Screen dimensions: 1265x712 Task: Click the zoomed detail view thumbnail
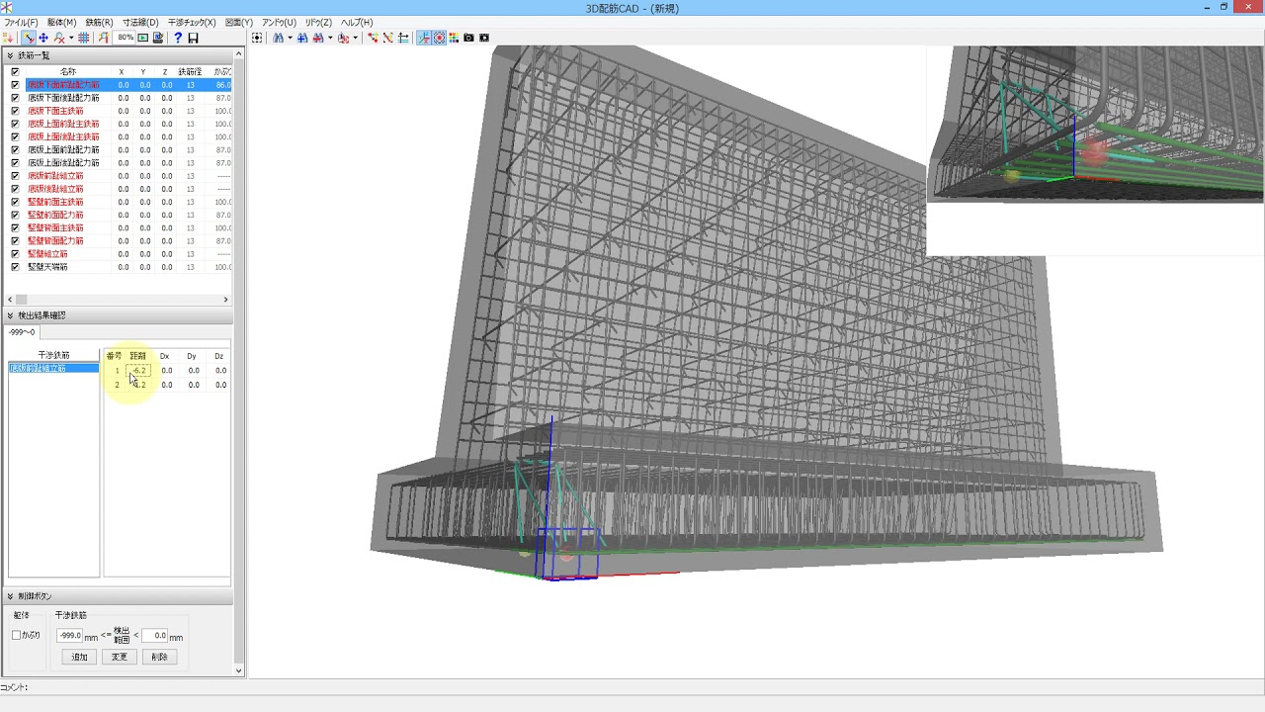click(x=1095, y=150)
